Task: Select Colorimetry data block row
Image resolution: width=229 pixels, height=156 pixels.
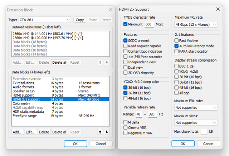Action: [x=60, y=103]
